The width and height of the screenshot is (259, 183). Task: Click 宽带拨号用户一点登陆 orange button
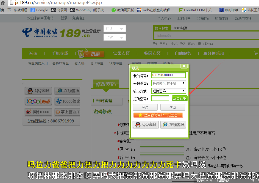point(158,115)
